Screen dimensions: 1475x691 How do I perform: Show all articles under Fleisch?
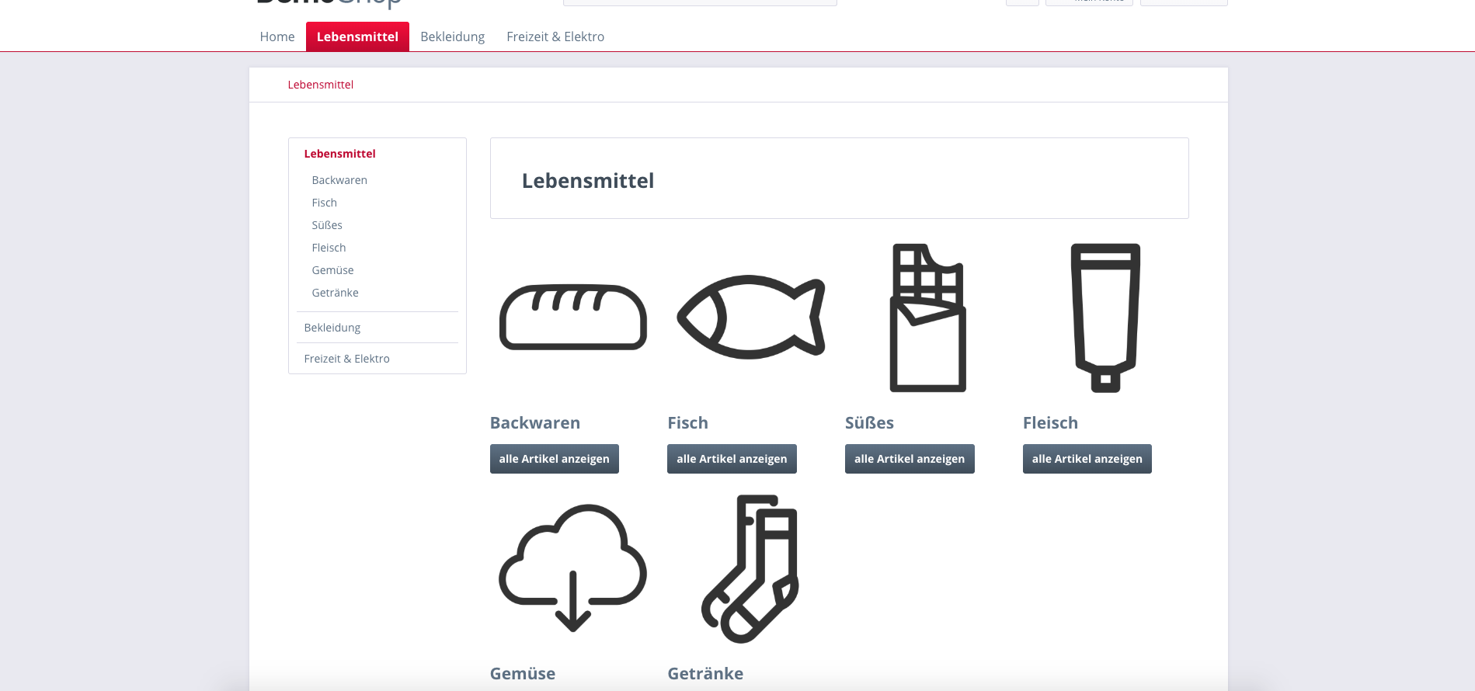click(1087, 459)
